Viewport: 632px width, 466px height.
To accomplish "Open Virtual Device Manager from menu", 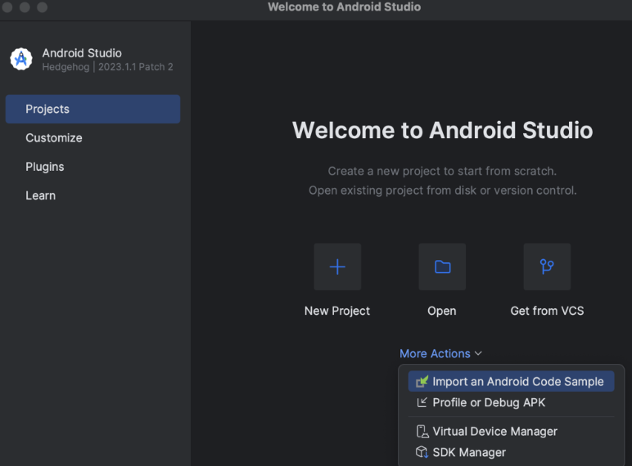I will 511,432.
